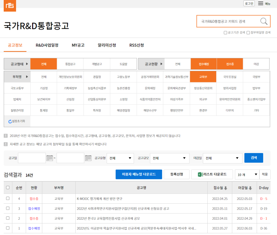This screenshot has width=277, height=235.
Task: Click the 로그인 button
Action: coord(249,3)
